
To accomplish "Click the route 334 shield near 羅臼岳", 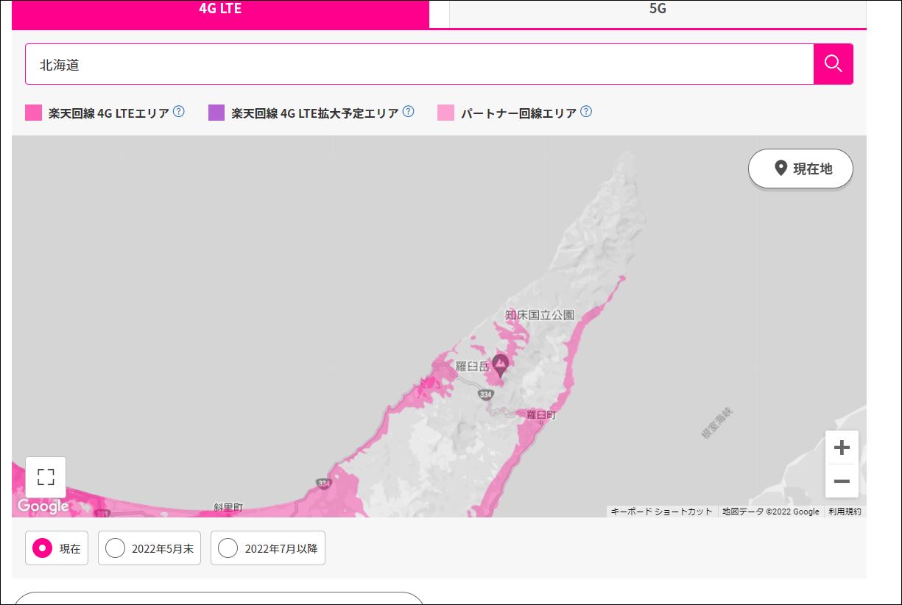I will tap(485, 395).
